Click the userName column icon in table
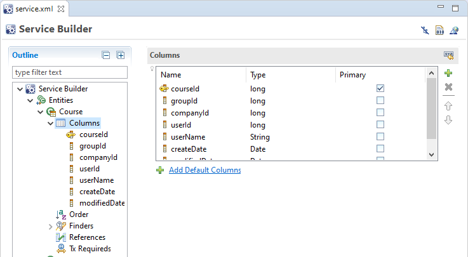Viewport: 468px width, 257px height. (164, 137)
